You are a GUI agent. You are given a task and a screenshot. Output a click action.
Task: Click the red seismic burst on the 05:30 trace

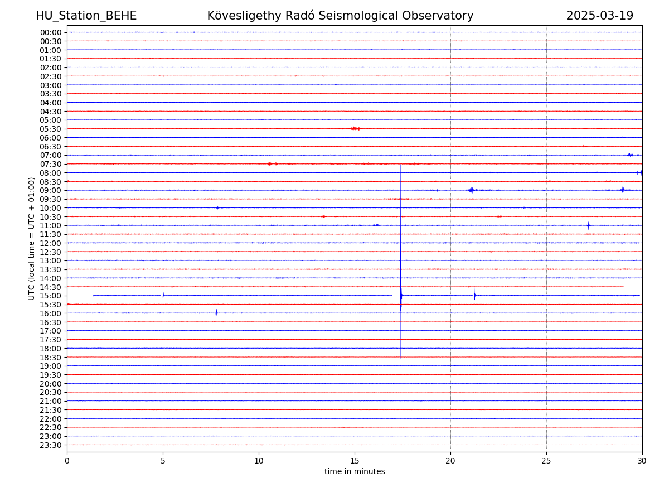tap(355, 129)
